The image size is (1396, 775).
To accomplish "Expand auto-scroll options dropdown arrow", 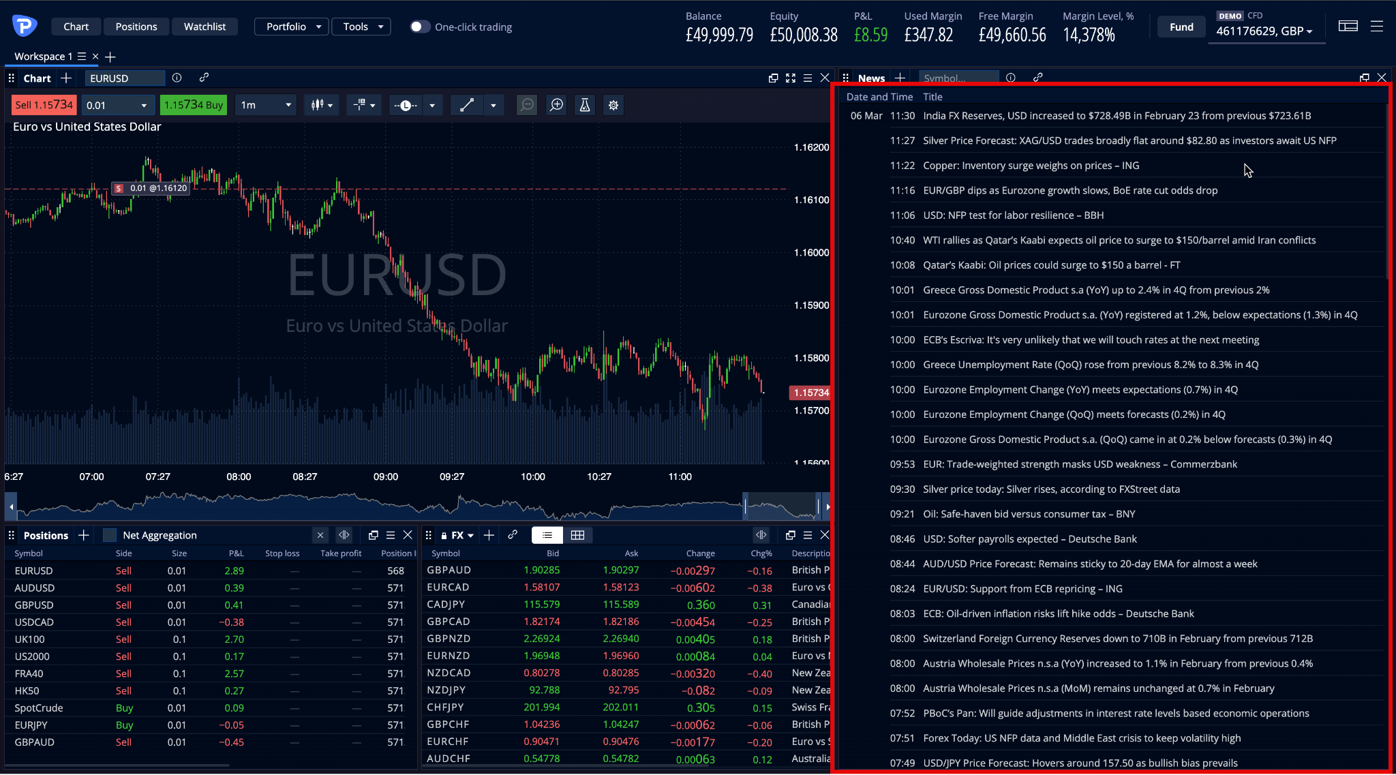I will coord(432,105).
